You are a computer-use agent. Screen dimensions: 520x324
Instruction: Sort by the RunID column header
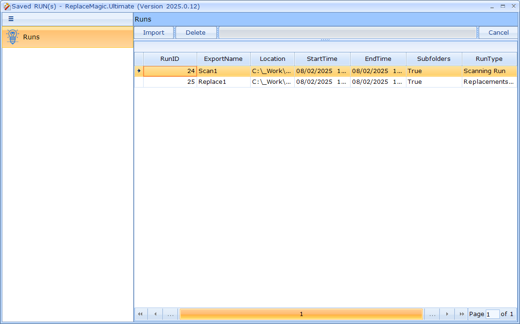(x=170, y=59)
